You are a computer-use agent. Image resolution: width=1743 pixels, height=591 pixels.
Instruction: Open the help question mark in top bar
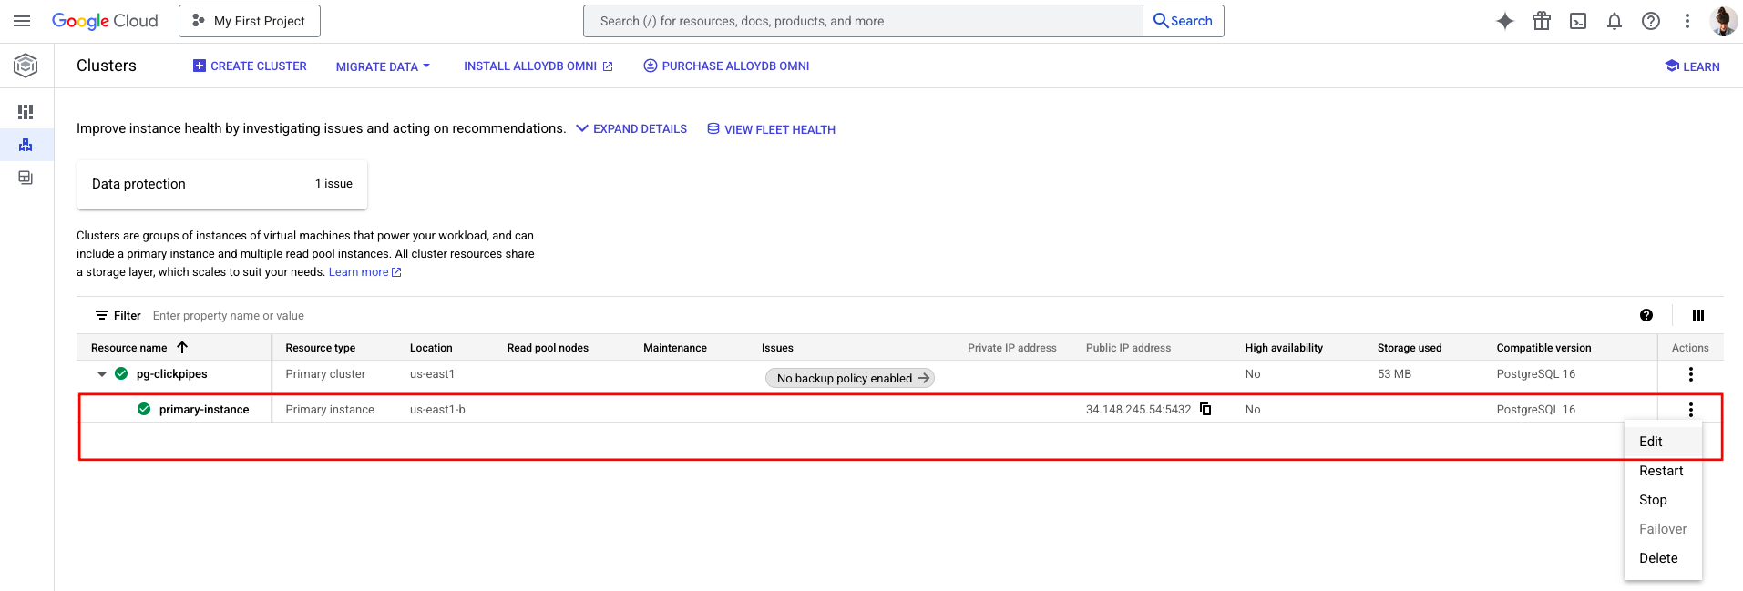pos(1650,21)
